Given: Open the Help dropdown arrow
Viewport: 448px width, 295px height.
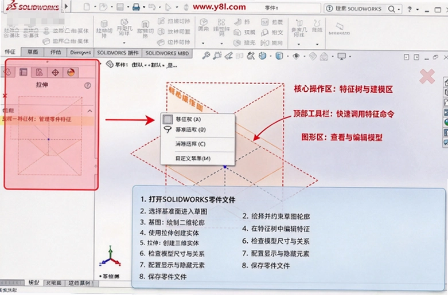Looking at the screenshot, I should coord(418,9).
